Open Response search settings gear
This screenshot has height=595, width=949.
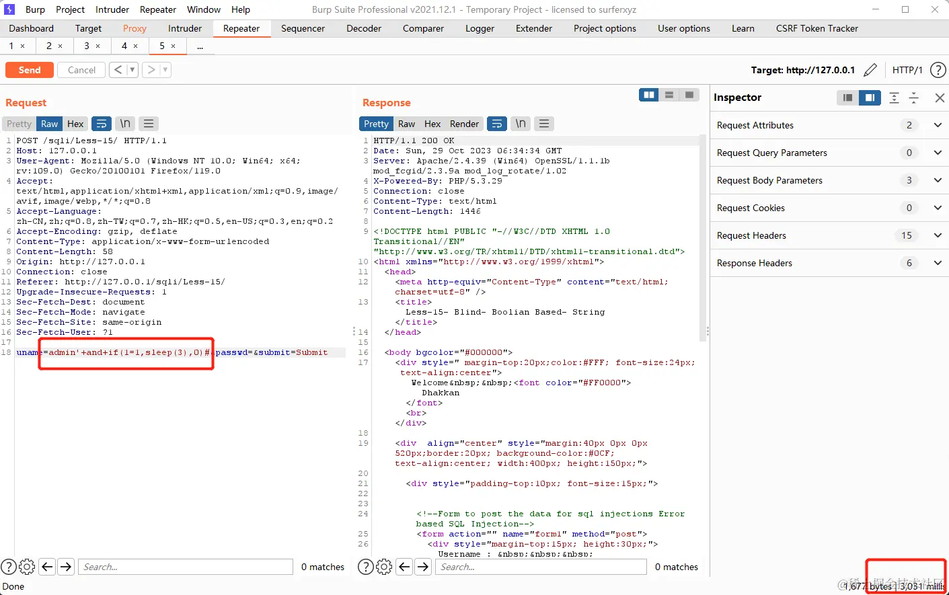tap(384, 567)
